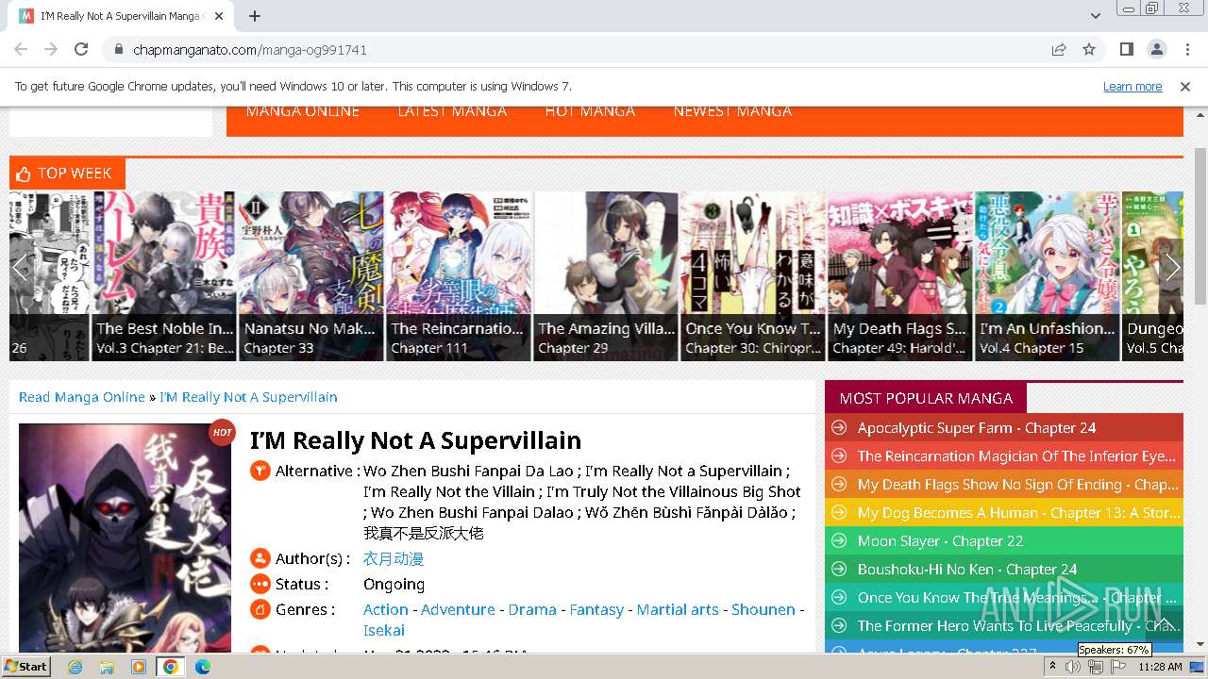The height and width of the screenshot is (679, 1208).
Task: Open the tab search dropdown arrow
Action: pyautogui.click(x=1096, y=16)
